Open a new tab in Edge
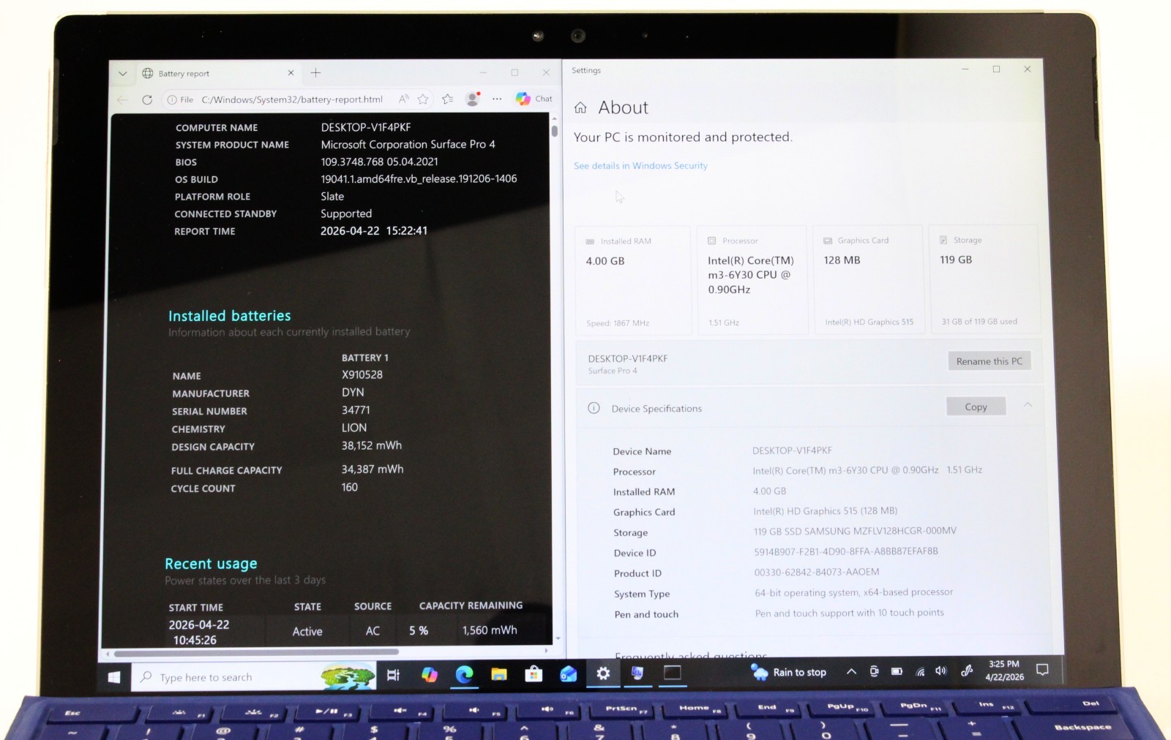The image size is (1171, 740). (x=315, y=72)
